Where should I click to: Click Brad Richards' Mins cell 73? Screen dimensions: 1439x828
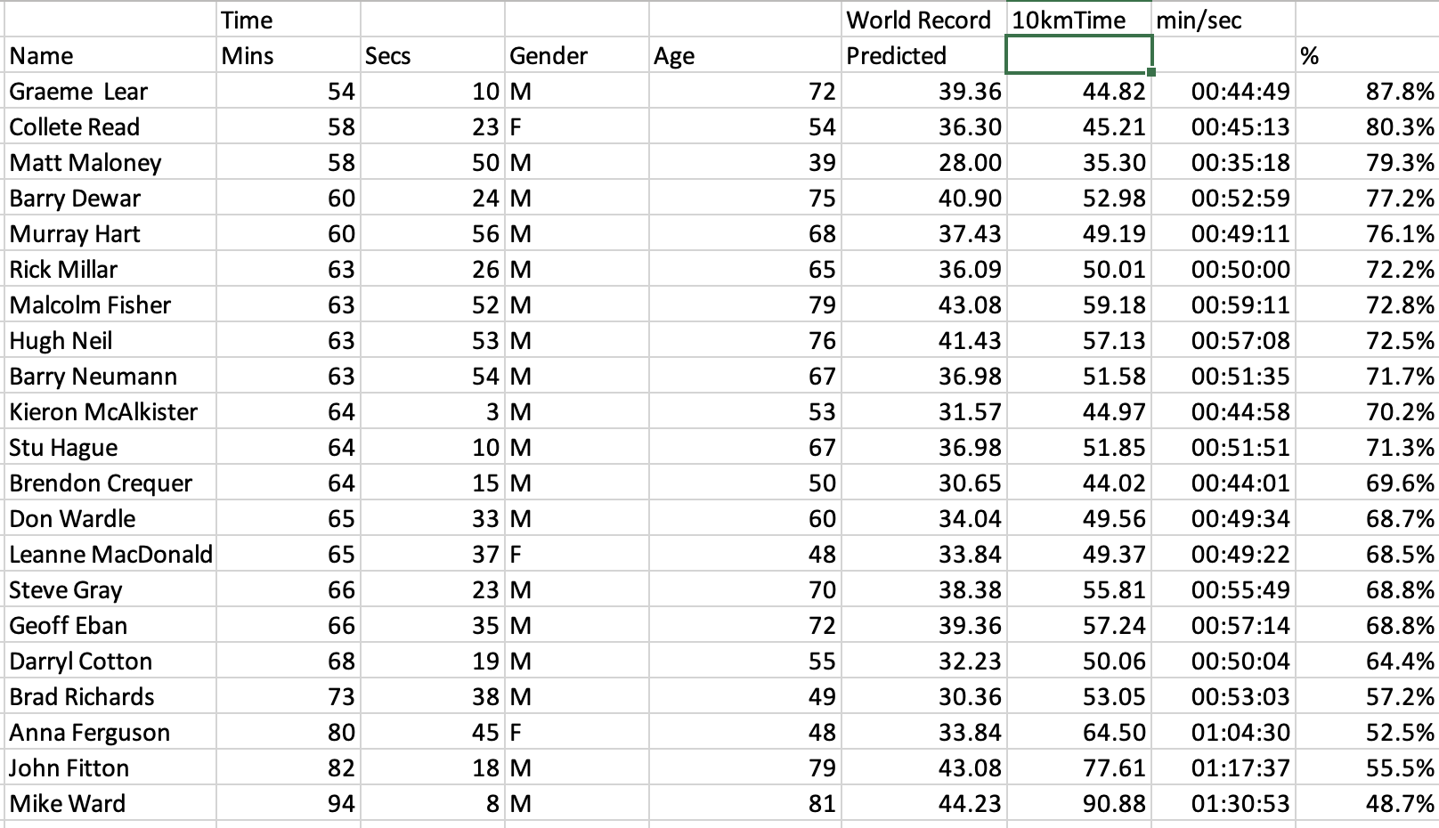click(289, 696)
